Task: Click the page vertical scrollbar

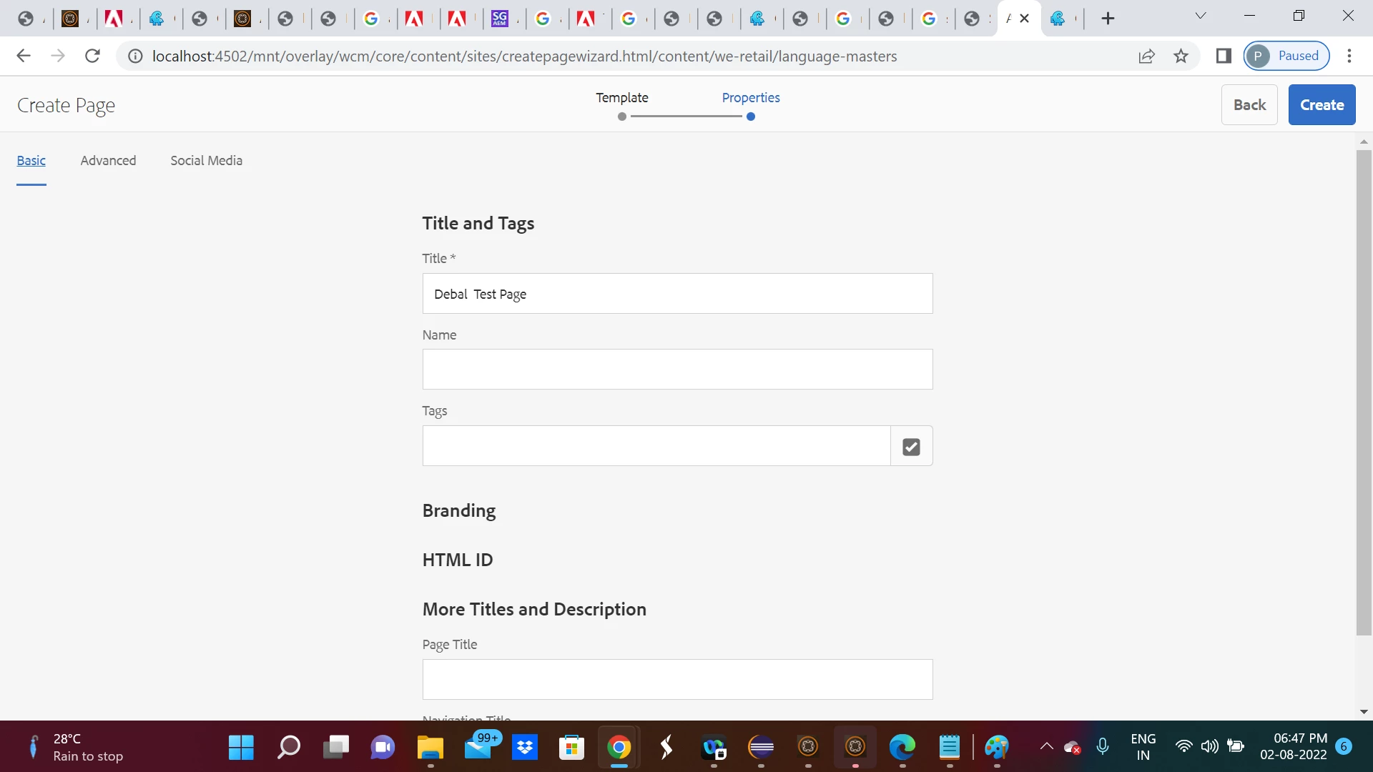Action: 1363,393
